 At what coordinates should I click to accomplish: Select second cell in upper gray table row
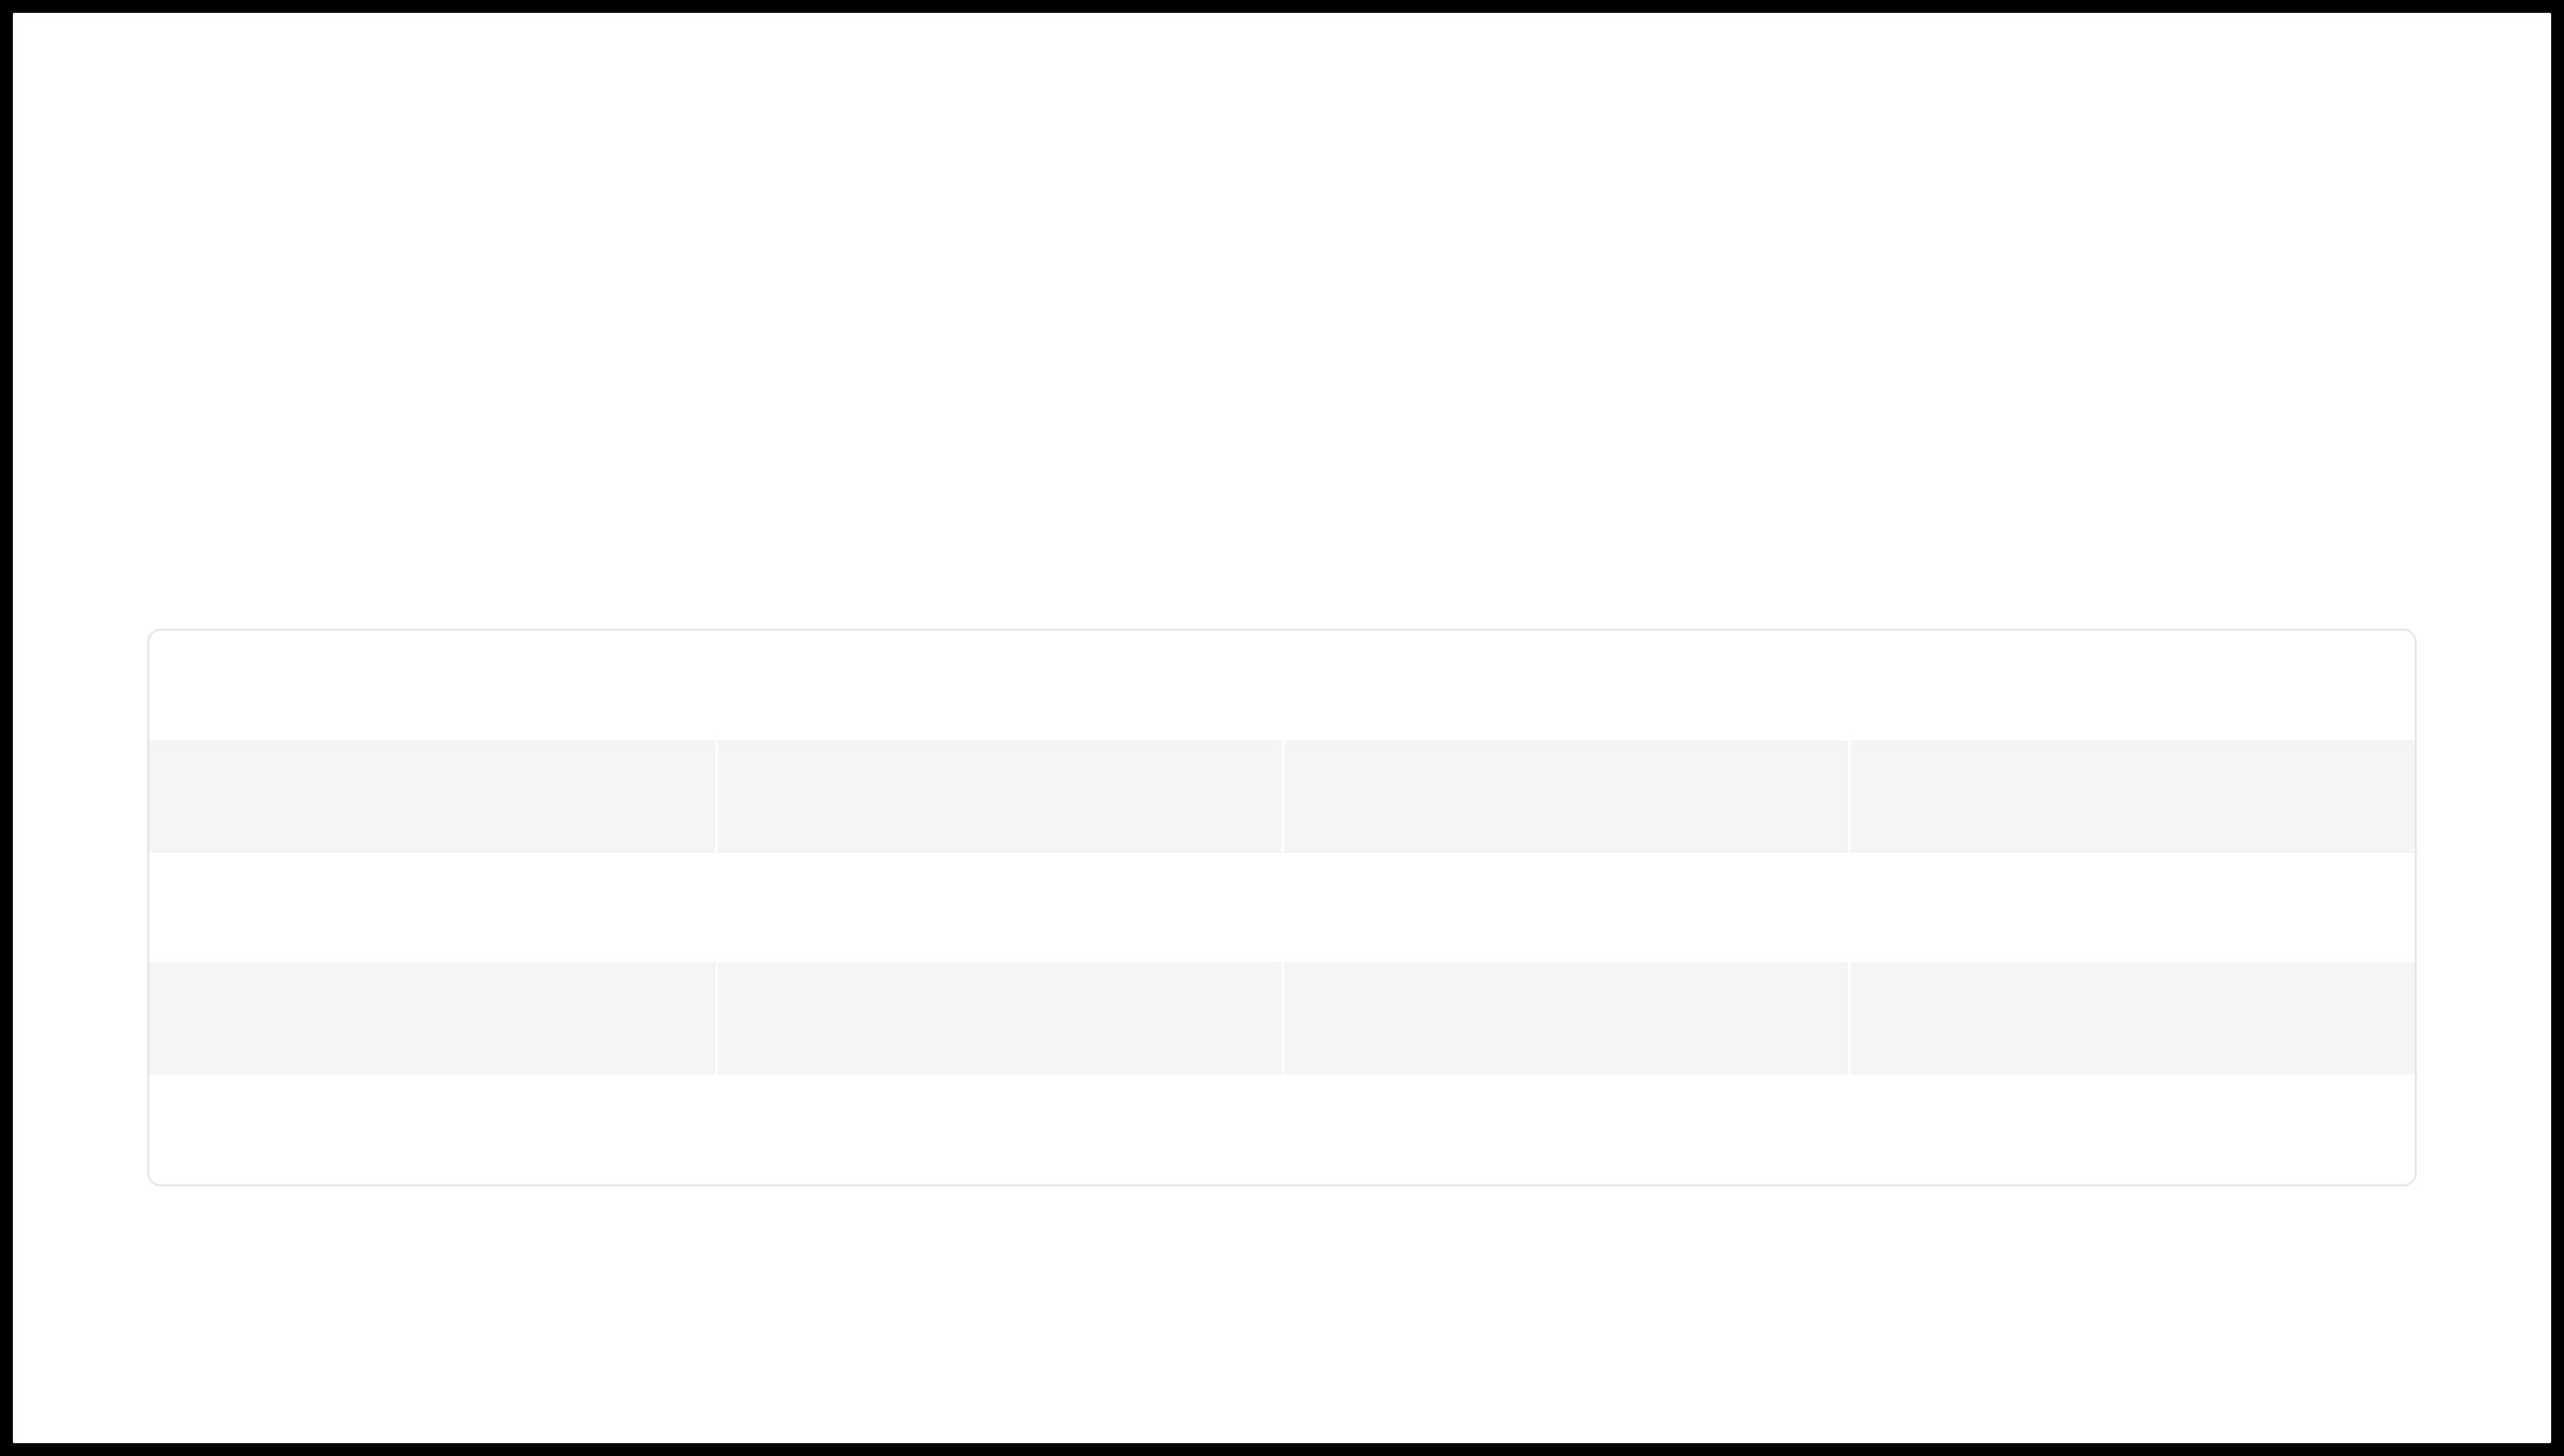point(999,796)
